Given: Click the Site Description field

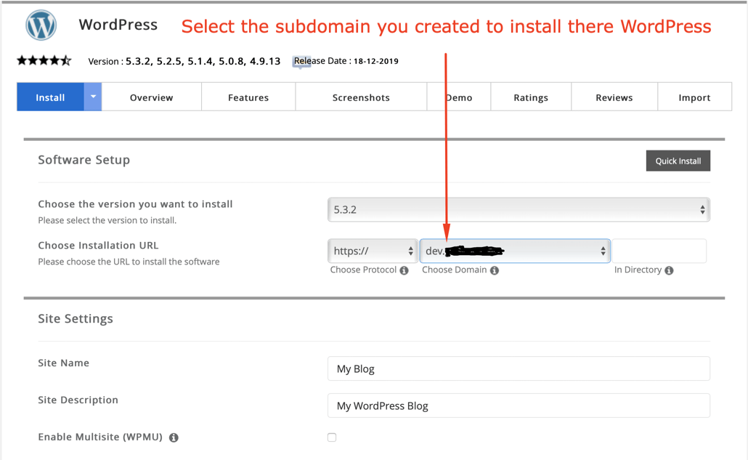Looking at the screenshot, I should (519, 405).
